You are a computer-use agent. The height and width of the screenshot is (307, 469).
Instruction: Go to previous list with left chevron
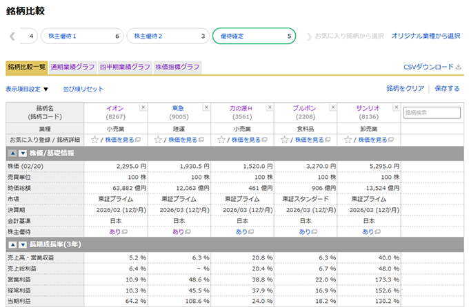coord(12,36)
